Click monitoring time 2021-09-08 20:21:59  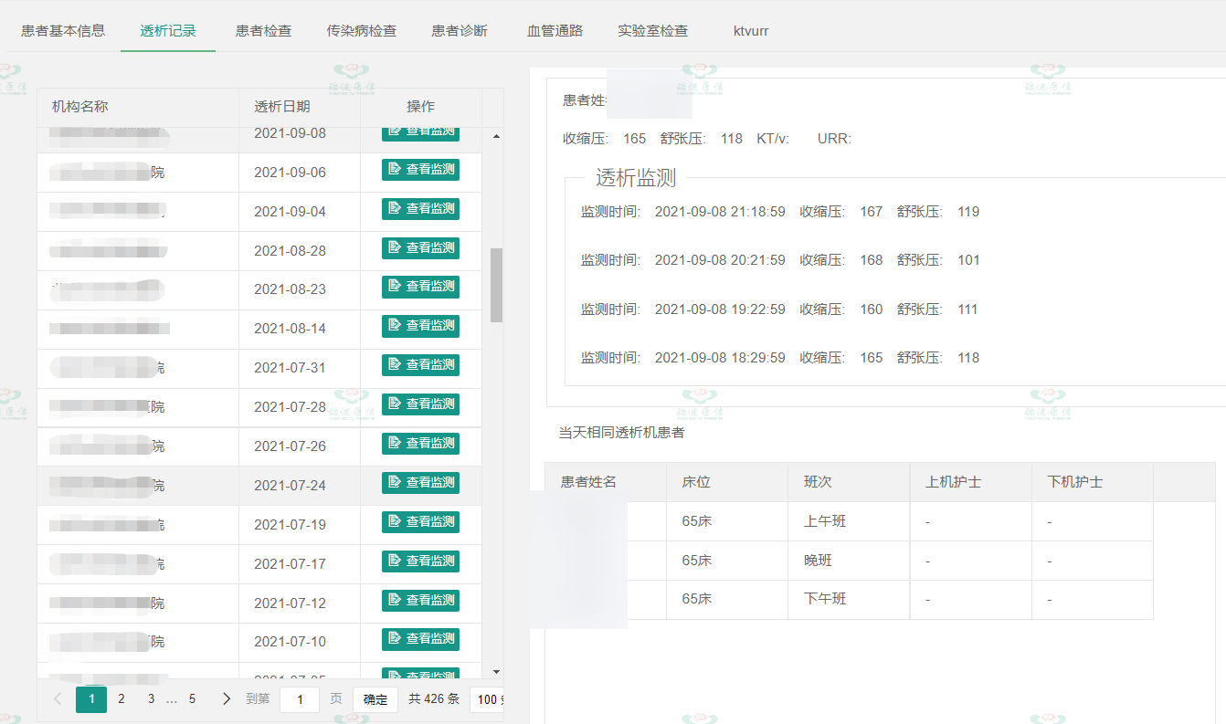[x=720, y=260]
